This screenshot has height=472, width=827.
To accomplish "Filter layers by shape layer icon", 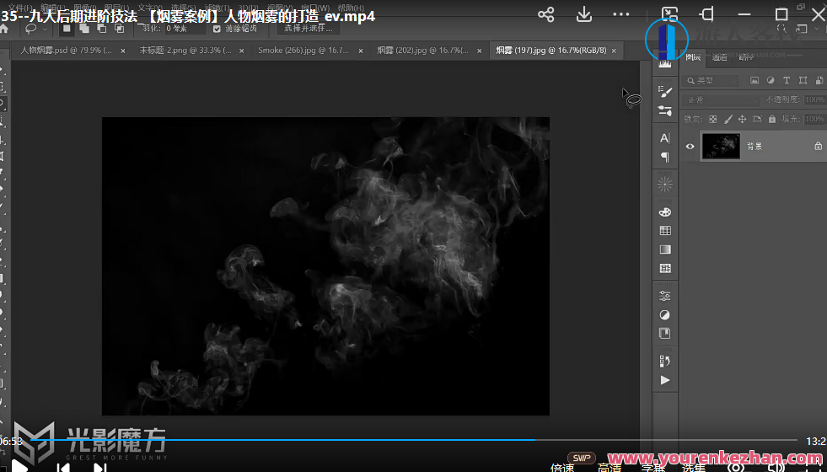I will tap(803, 80).
